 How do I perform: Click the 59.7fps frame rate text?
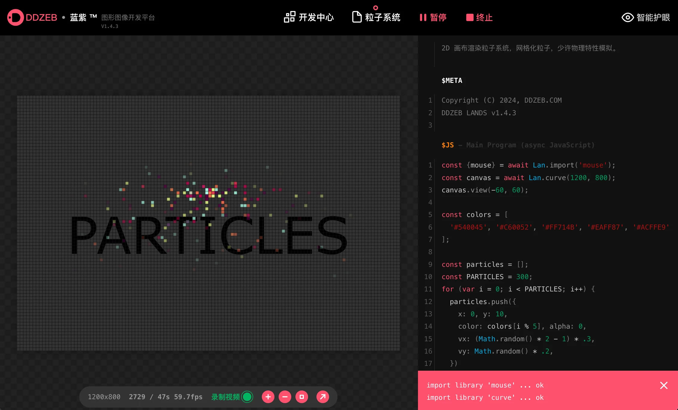(x=188, y=397)
